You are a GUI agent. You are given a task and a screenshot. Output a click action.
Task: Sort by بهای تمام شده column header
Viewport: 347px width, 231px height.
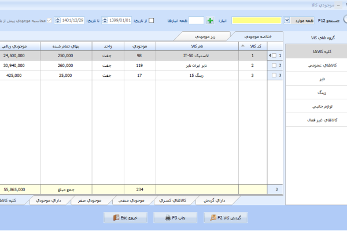pos(66,46)
